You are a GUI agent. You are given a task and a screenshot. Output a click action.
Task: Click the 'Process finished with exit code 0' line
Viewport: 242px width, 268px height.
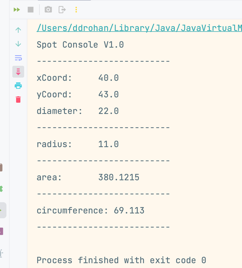tap(121, 260)
